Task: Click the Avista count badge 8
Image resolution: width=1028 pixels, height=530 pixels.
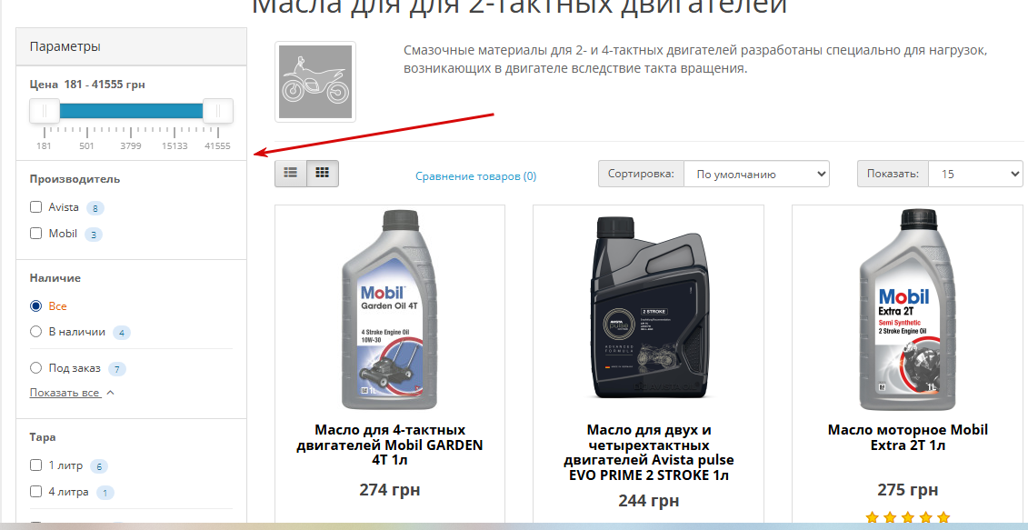Action: pos(95,208)
